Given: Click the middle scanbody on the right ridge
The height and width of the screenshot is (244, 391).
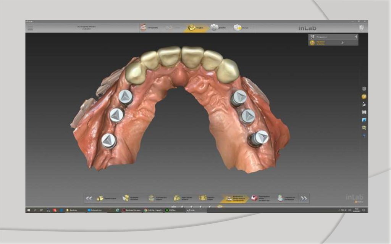Looking at the screenshot, I should [248, 116].
